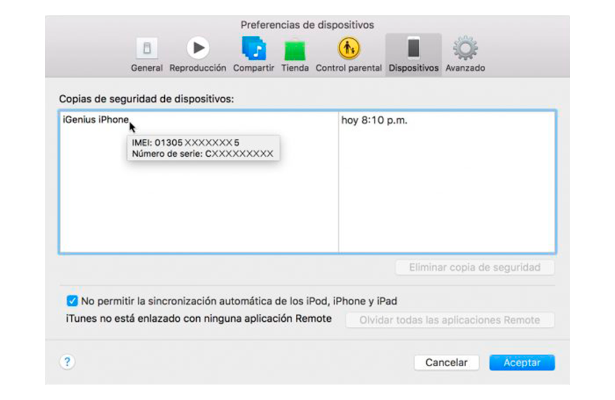Switch to the Avanzado tab label
615x400 pixels.
click(x=465, y=68)
